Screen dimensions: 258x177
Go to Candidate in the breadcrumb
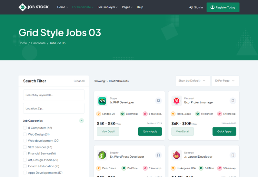38,43
